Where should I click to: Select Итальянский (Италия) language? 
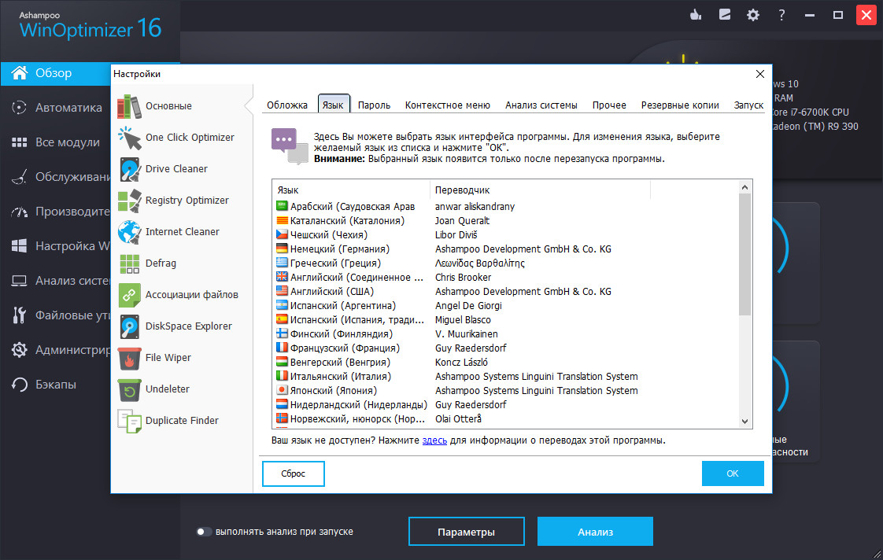click(506, 377)
